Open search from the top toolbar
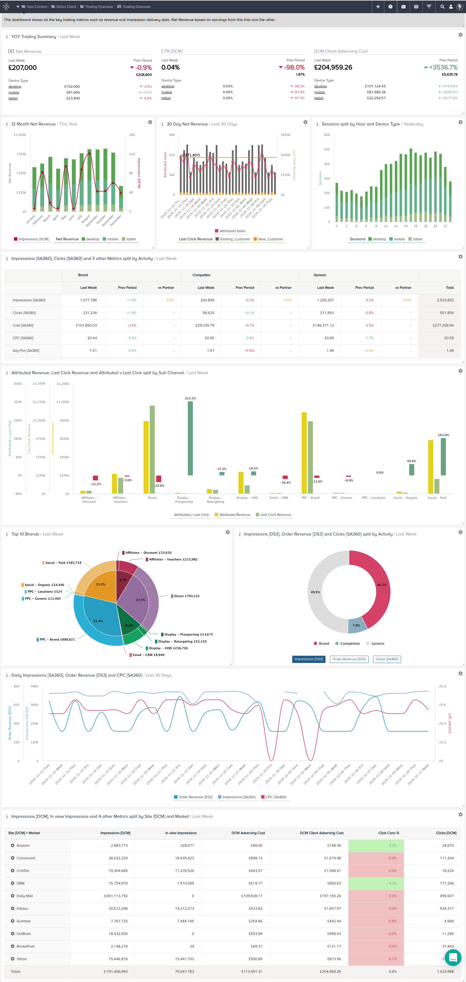 (442, 6)
